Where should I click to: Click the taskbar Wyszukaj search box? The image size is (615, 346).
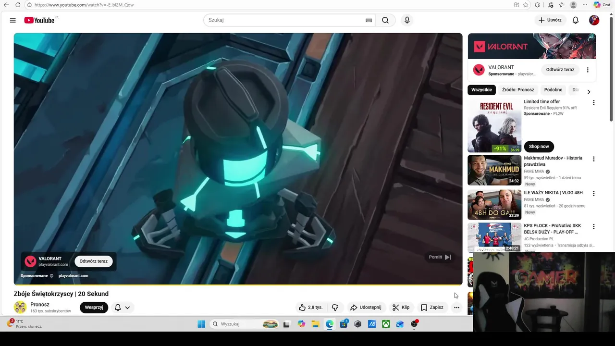pyautogui.click(x=245, y=324)
